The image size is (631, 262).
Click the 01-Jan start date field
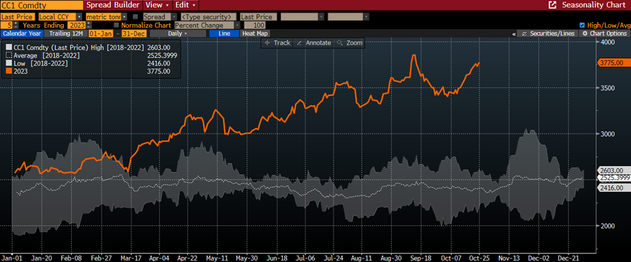(100, 34)
